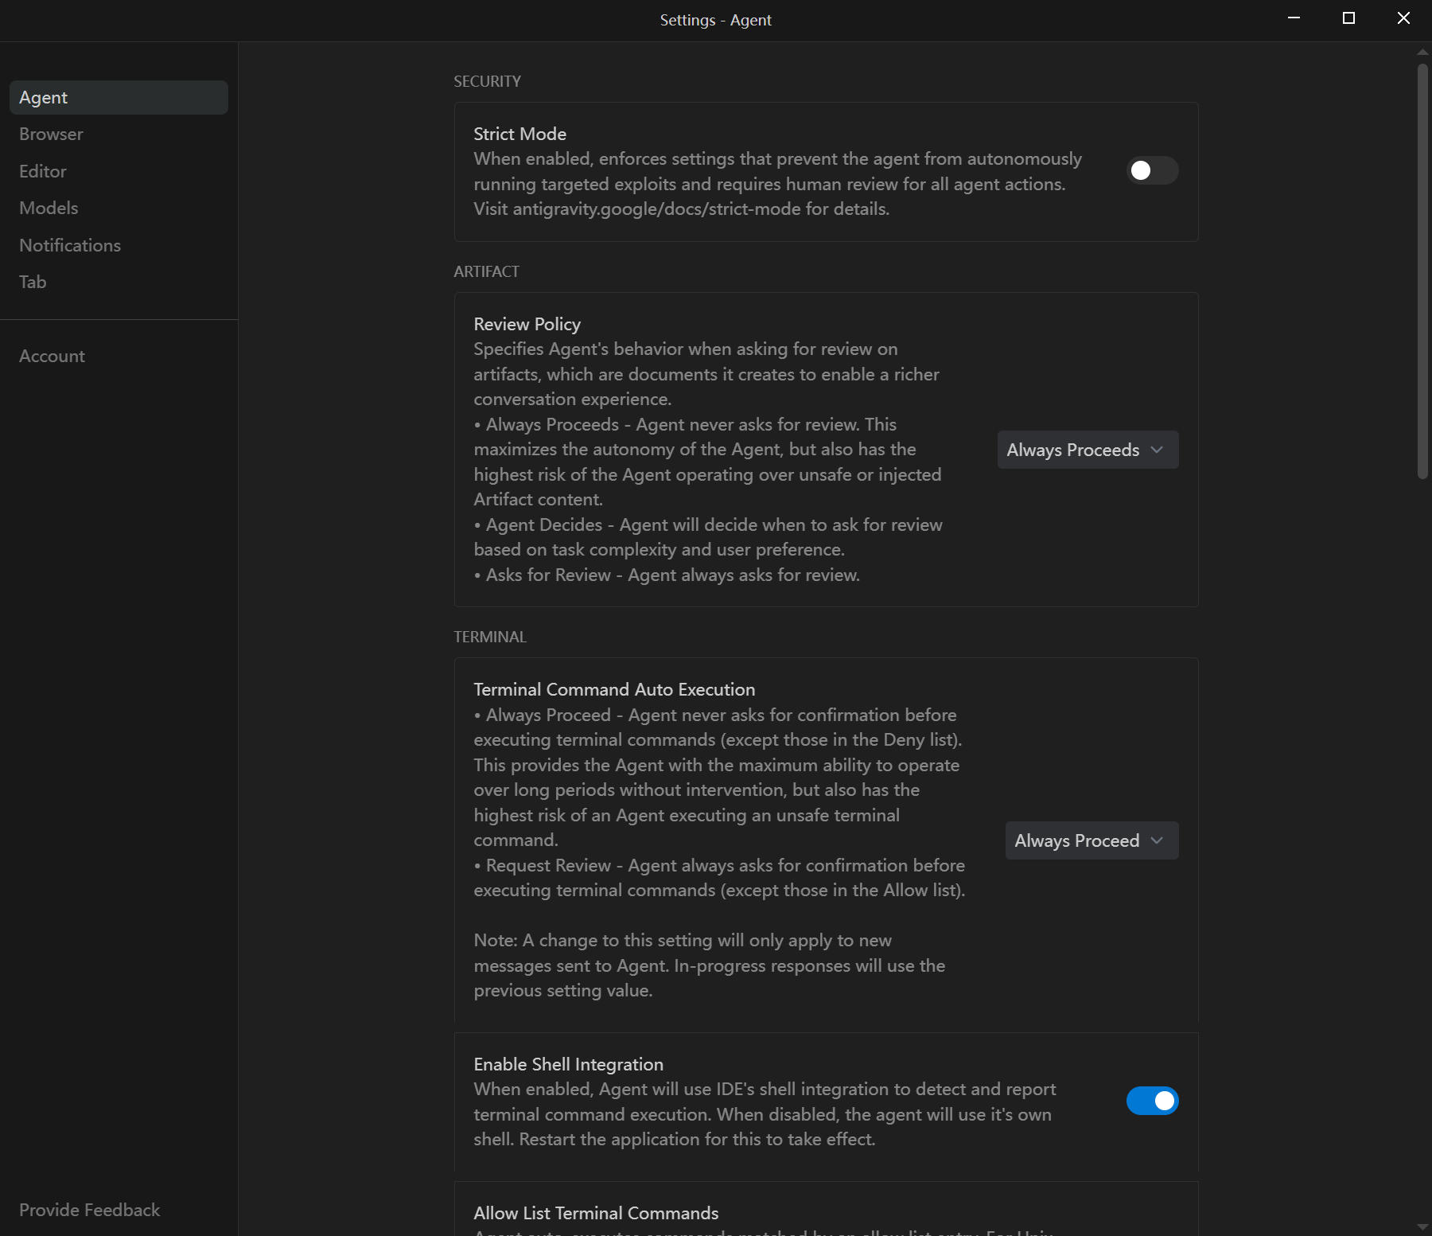This screenshot has width=1432, height=1236.
Task: Click the vertical scrollbar thumb
Action: pos(1422,271)
